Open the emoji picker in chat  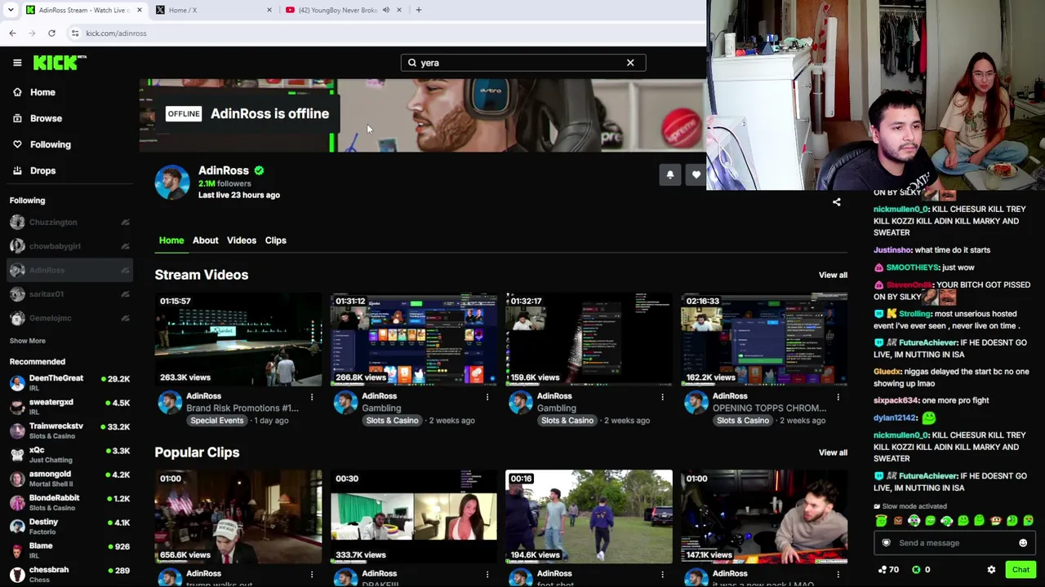1023,543
